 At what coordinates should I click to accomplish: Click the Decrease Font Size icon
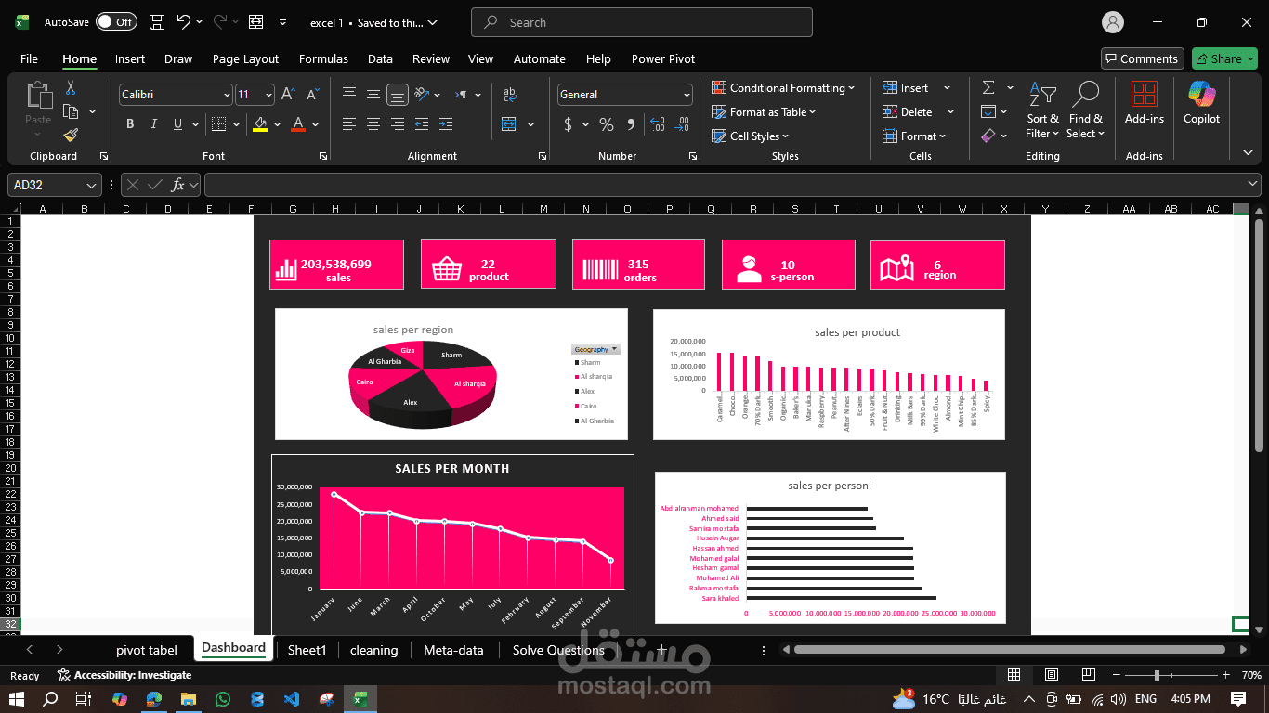click(x=312, y=95)
